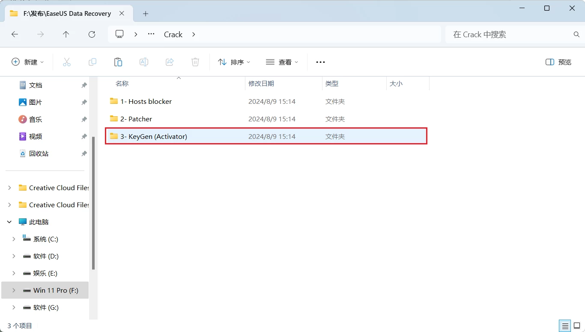The width and height of the screenshot is (585, 332).
Task: Click the Copy icon in toolbar
Action: (93, 62)
